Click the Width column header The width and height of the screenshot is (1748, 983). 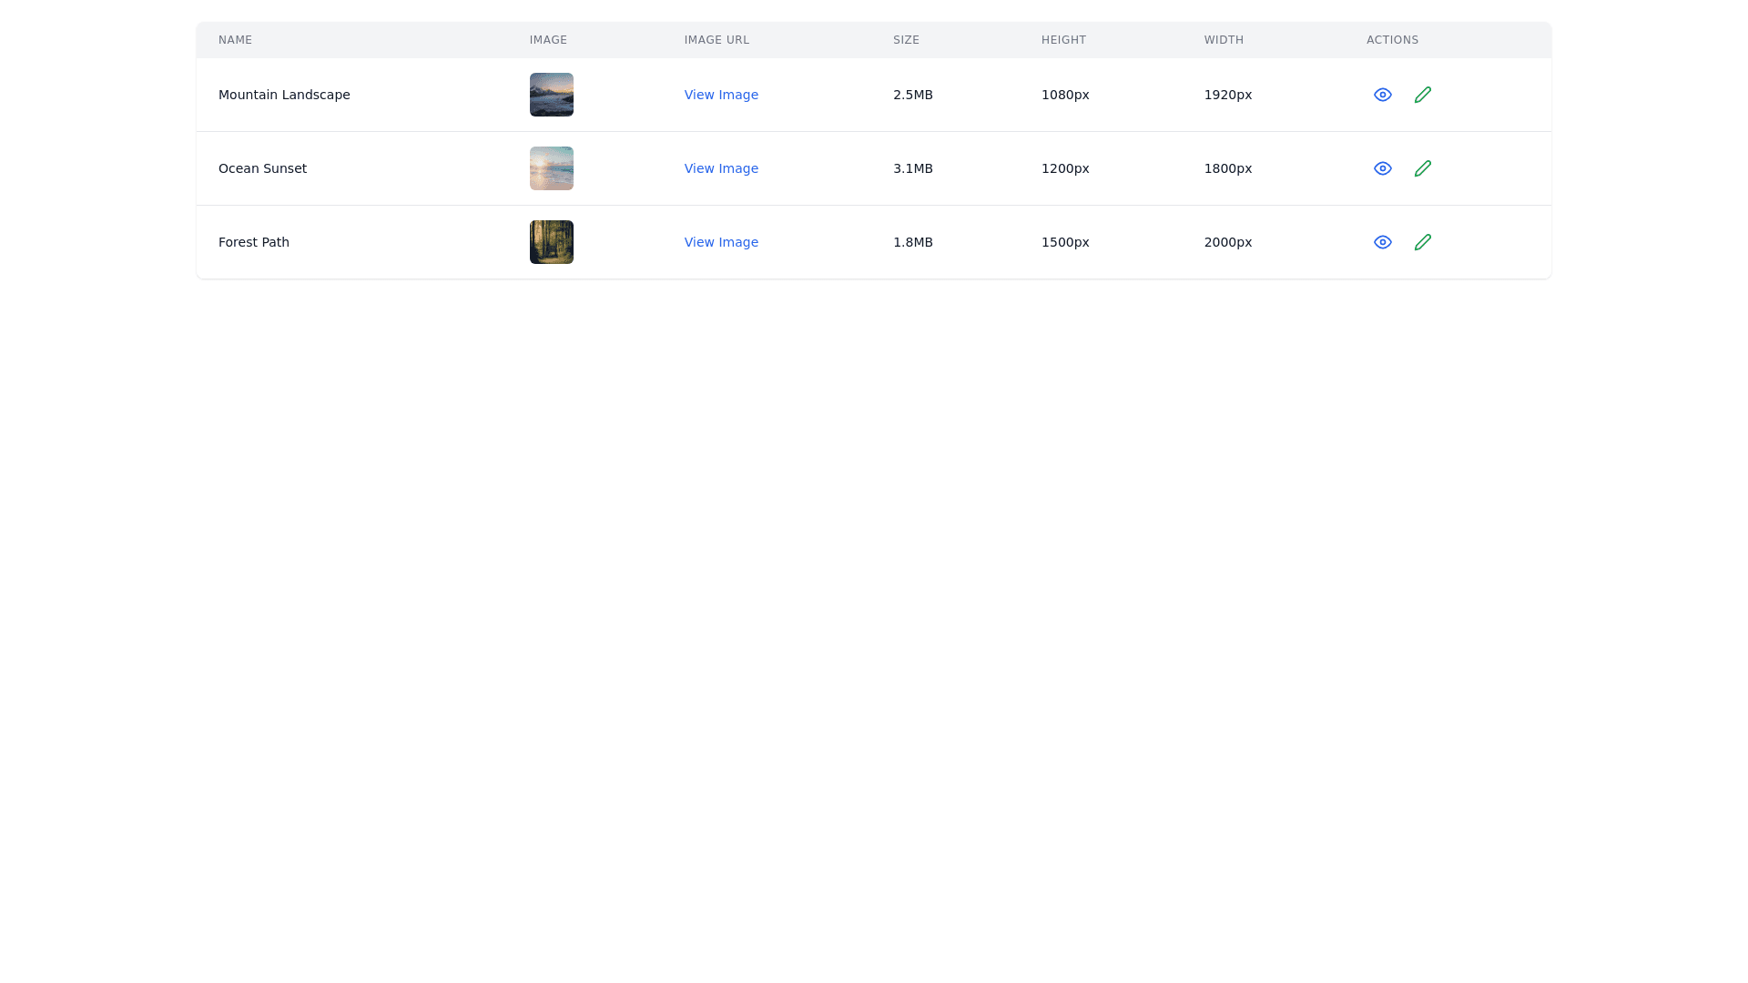click(x=1224, y=40)
